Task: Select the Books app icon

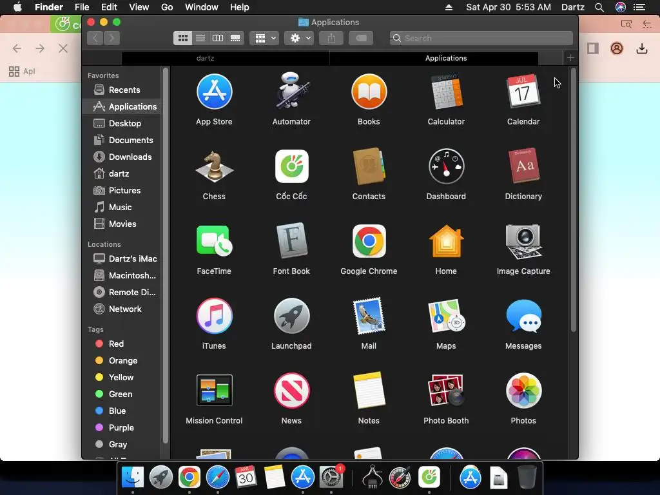Action: (369, 92)
